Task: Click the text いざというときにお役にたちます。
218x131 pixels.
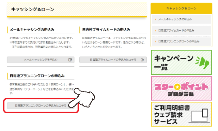Action: [x=102, y=47]
